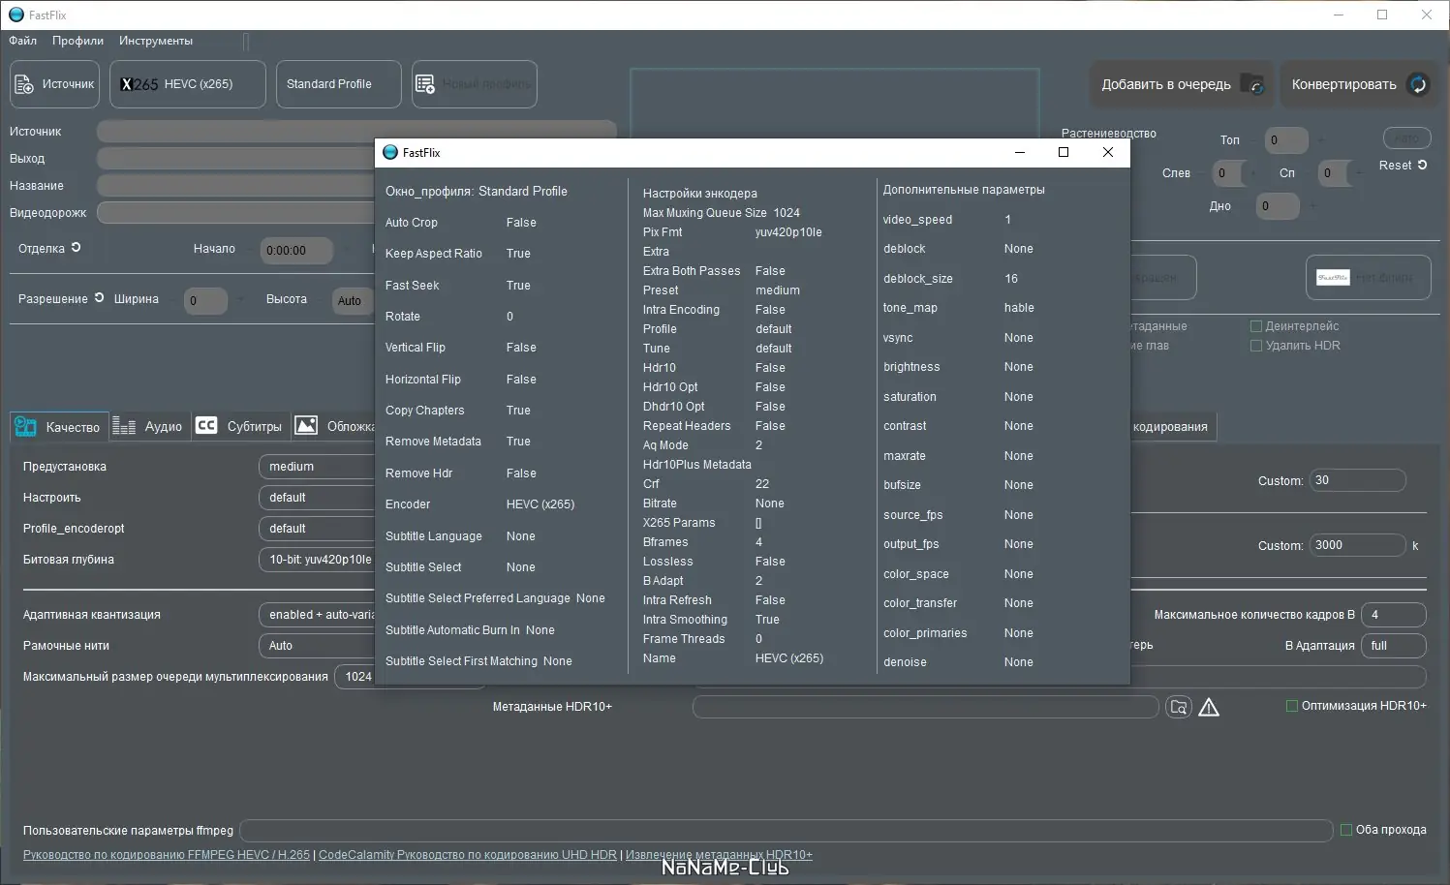Browse for HDR10+ metadata file
Screen dimensions: 1450x885
(x=1178, y=707)
